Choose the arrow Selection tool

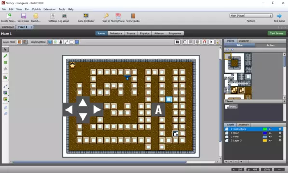pyautogui.click(x=5, y=49)
